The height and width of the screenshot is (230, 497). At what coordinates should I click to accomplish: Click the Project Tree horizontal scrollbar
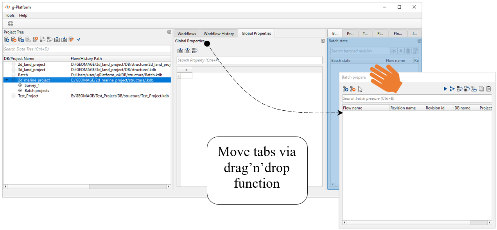tap(86, 187)
